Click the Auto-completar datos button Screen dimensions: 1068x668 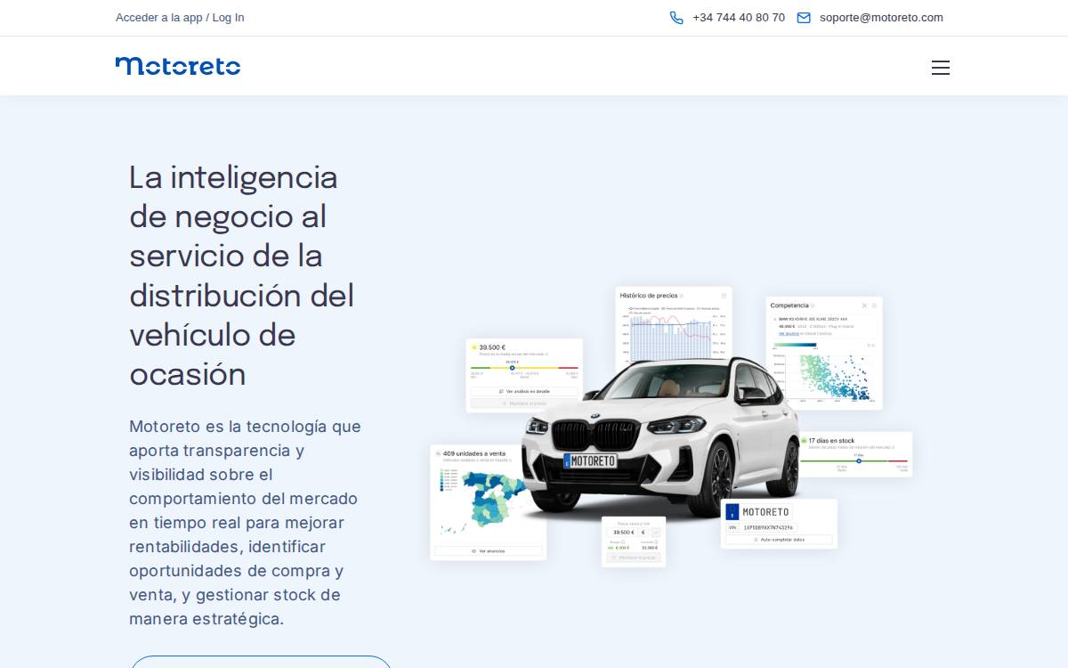[779, 540]
